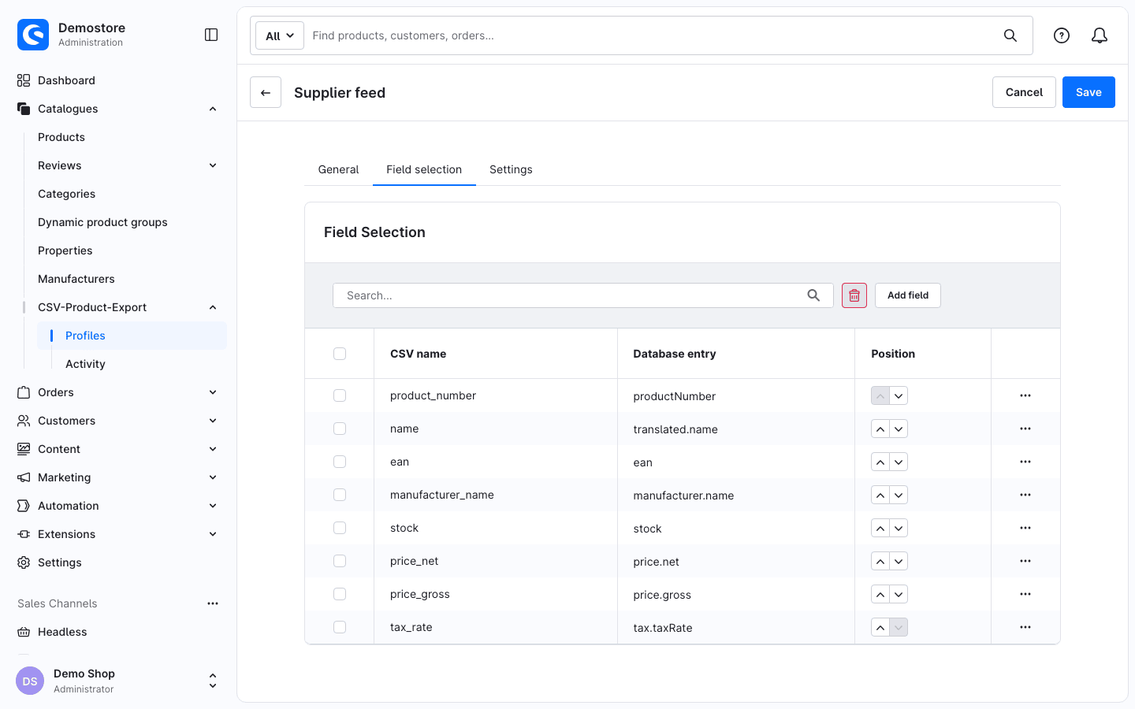Click the Add field button
This screenshot has width=1135, height=709.
tap(908, 295)
